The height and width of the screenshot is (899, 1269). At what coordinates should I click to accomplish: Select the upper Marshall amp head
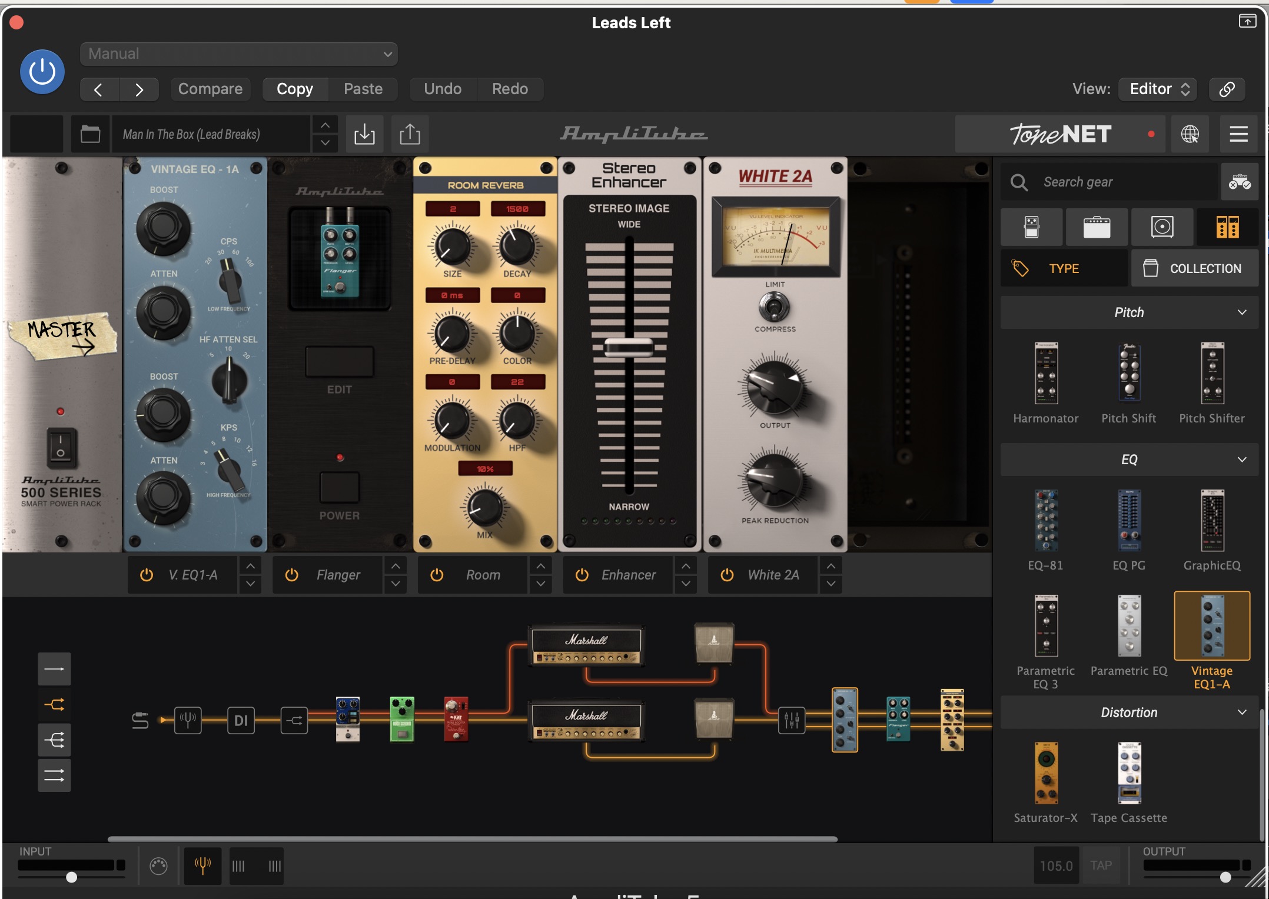tap(586, 645)
